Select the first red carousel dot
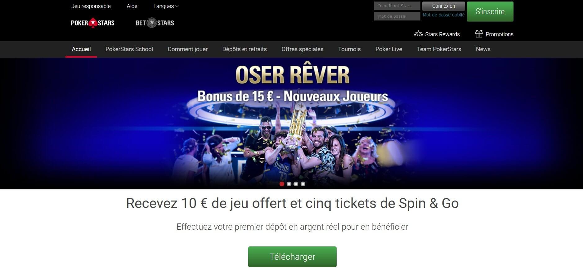 click(x=282, y=184)
